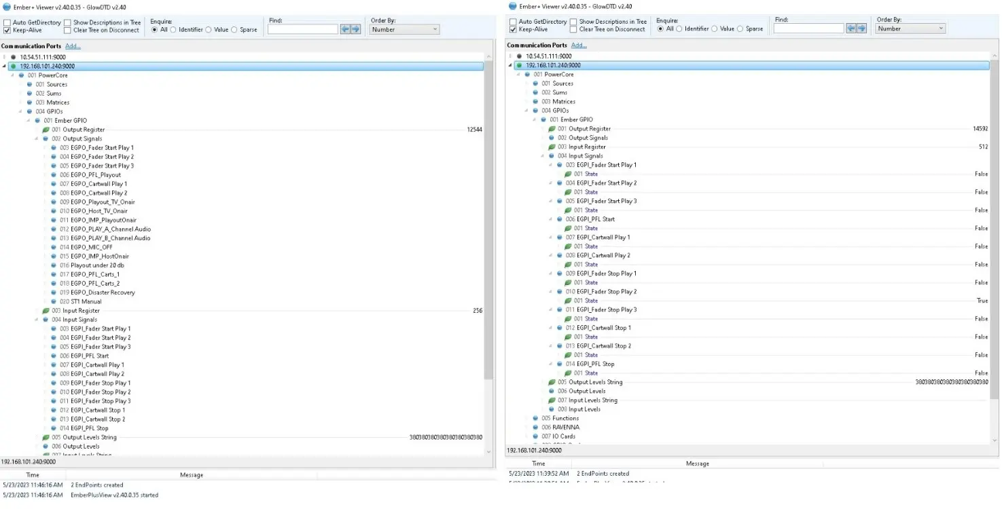Click the leaf icon of 005 Output Levels String in right window
The height and width of the screenshot is (509, 1002).
pos(552,382)
